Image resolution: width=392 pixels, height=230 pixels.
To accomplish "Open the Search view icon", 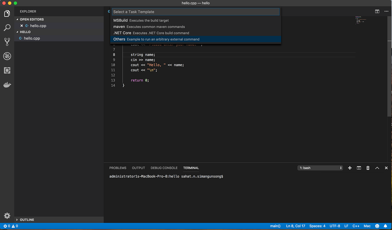I will click(7, 27).
